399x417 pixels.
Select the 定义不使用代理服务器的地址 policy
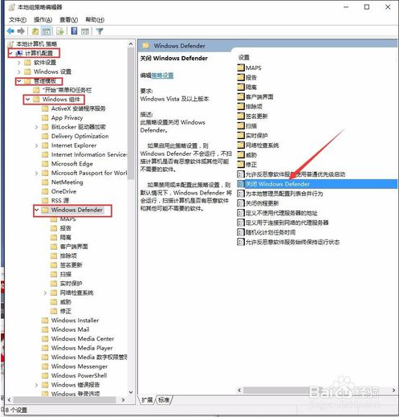(x=278, y=213)
